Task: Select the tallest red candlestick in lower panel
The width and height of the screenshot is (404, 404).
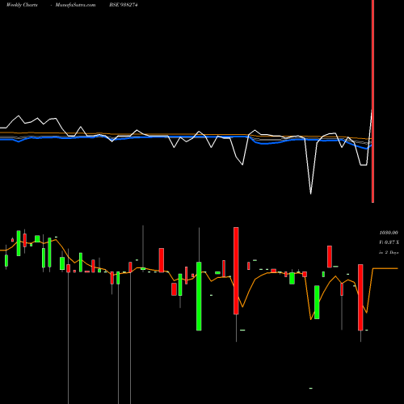Action: click(236, 271)
